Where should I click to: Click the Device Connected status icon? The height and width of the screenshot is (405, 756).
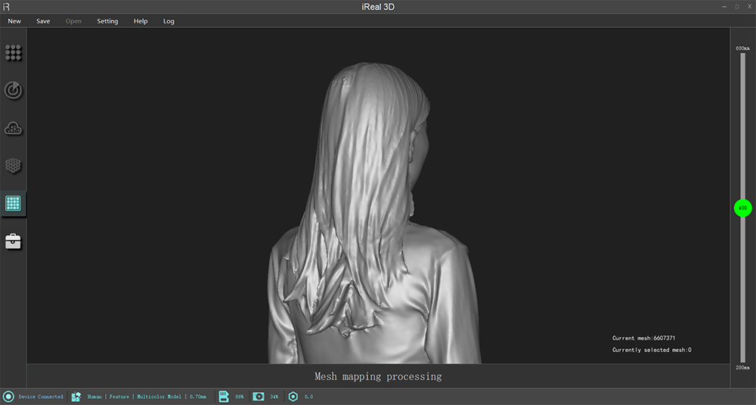9,397
